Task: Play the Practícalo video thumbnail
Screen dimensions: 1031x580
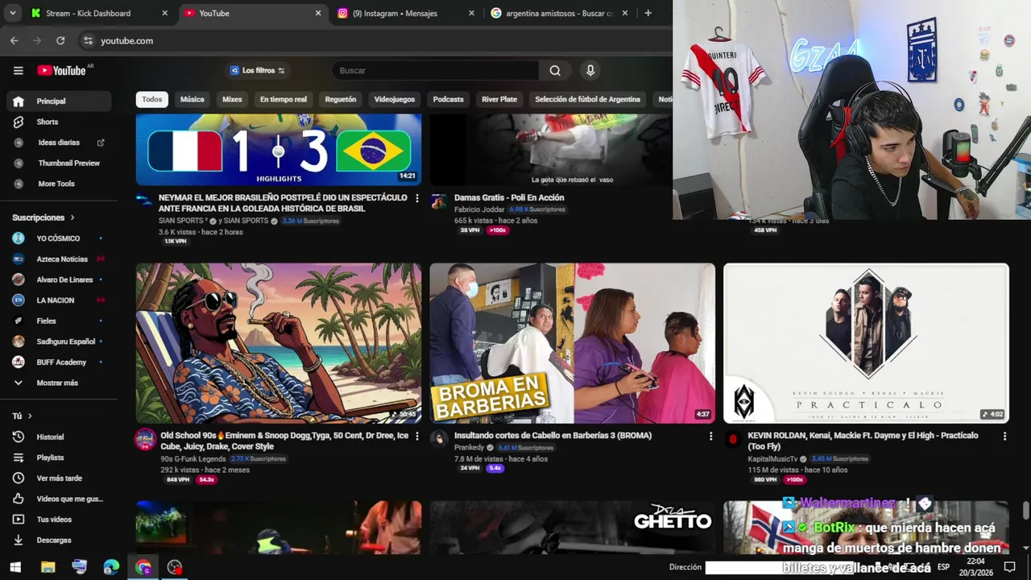Action: 866,343
